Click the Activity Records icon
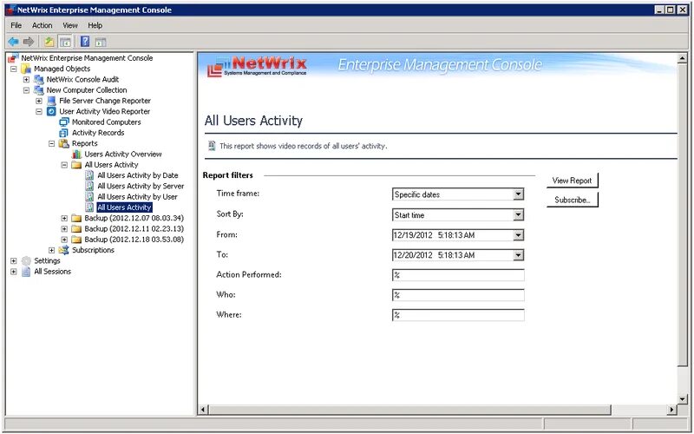Screen dimensions: 694x434 64,133
